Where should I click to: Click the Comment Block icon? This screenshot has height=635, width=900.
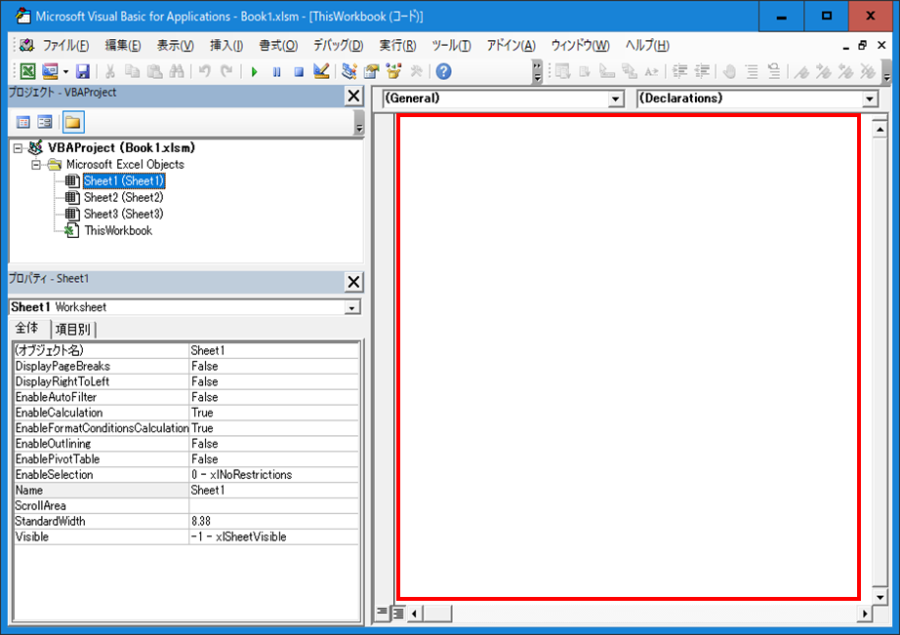click(752, 71)
